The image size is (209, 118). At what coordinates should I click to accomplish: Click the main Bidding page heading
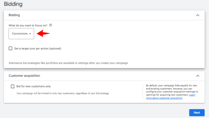coord(13,4)
